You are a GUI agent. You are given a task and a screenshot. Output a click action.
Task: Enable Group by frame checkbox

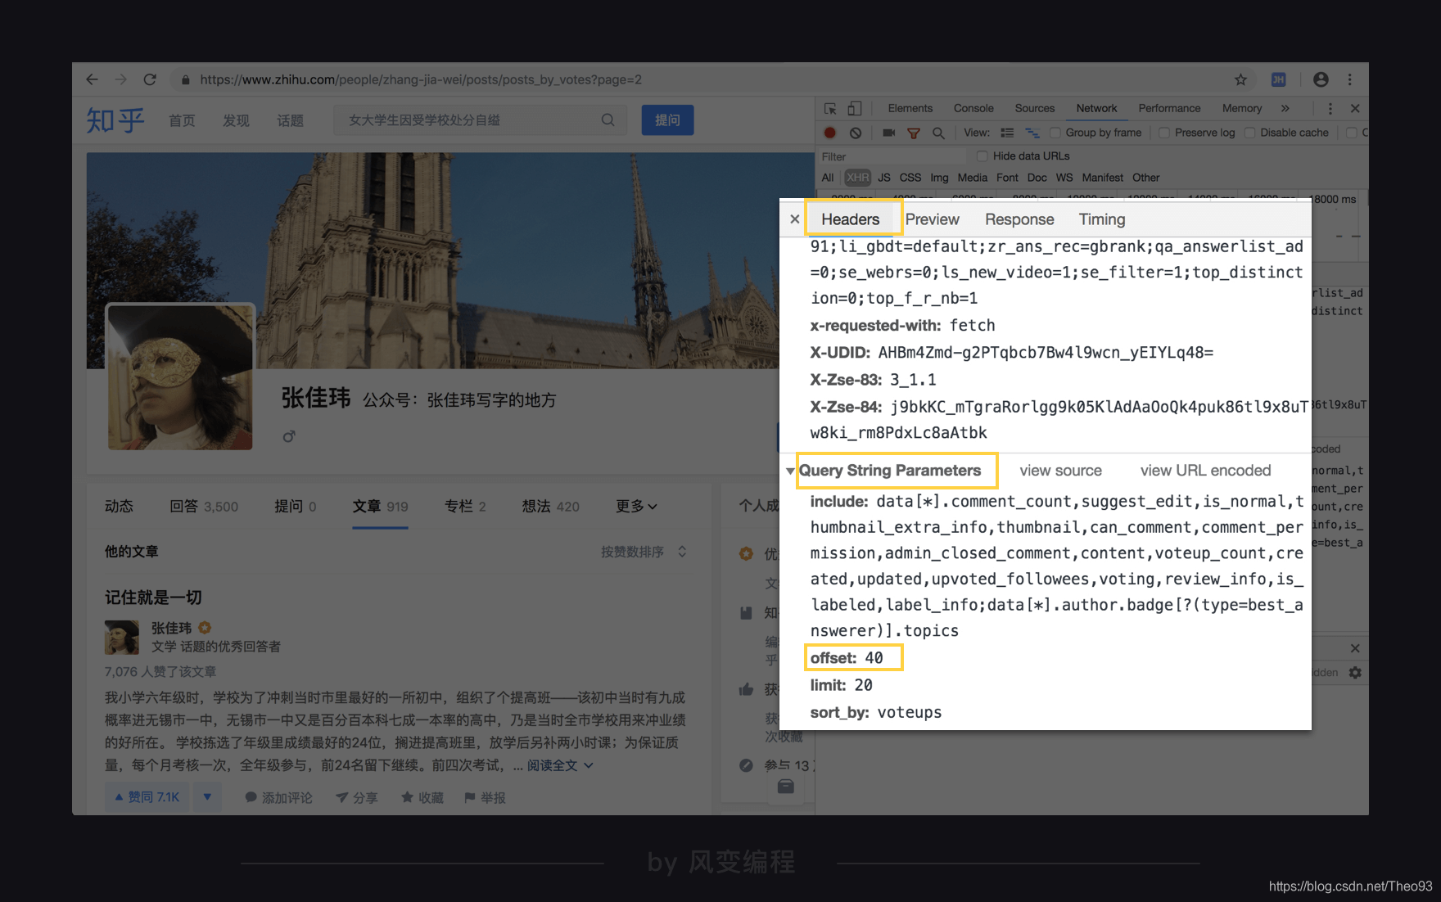1055,133
